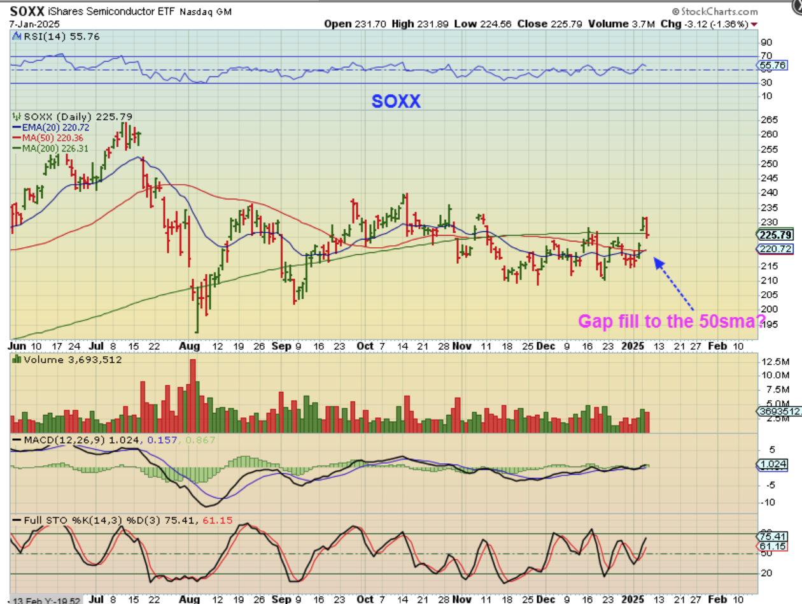Click the 'SOXX (Daily) 225.79' legend label
Screen dimensions: 802x604
78,117
